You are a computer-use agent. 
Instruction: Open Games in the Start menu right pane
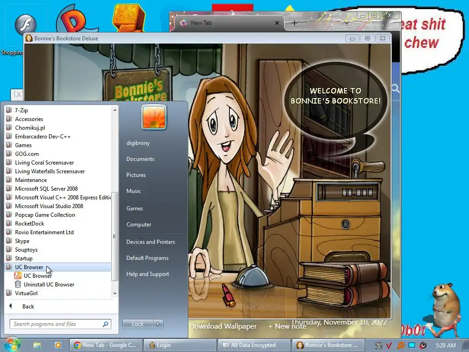click(135, 209)
